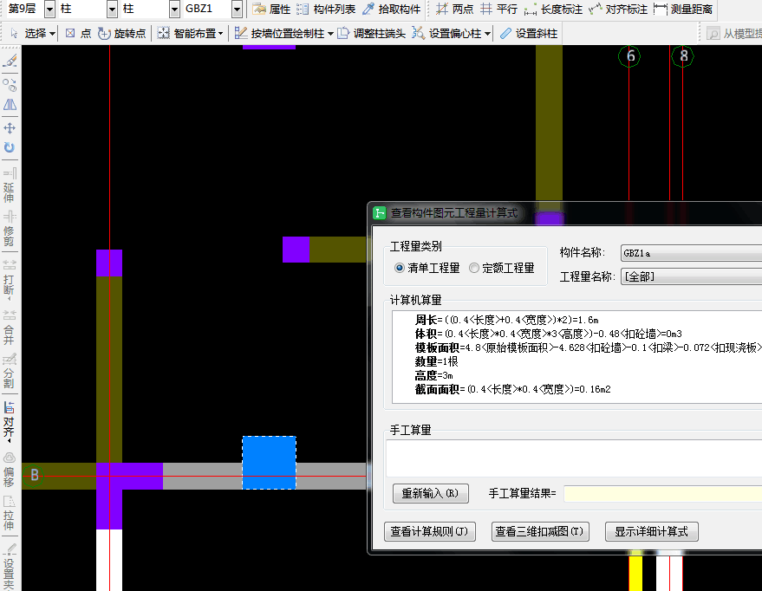Click 调整柱端头 adjust column end tool
Image resolution: width=762 pixels, height=591 pixels.
click(x=372, y=34)
